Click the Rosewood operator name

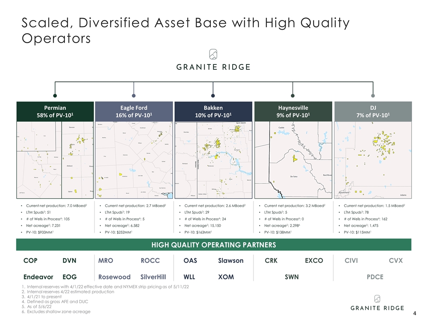(114, 276)
